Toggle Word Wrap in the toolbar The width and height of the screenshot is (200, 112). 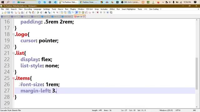click(69, 12)
